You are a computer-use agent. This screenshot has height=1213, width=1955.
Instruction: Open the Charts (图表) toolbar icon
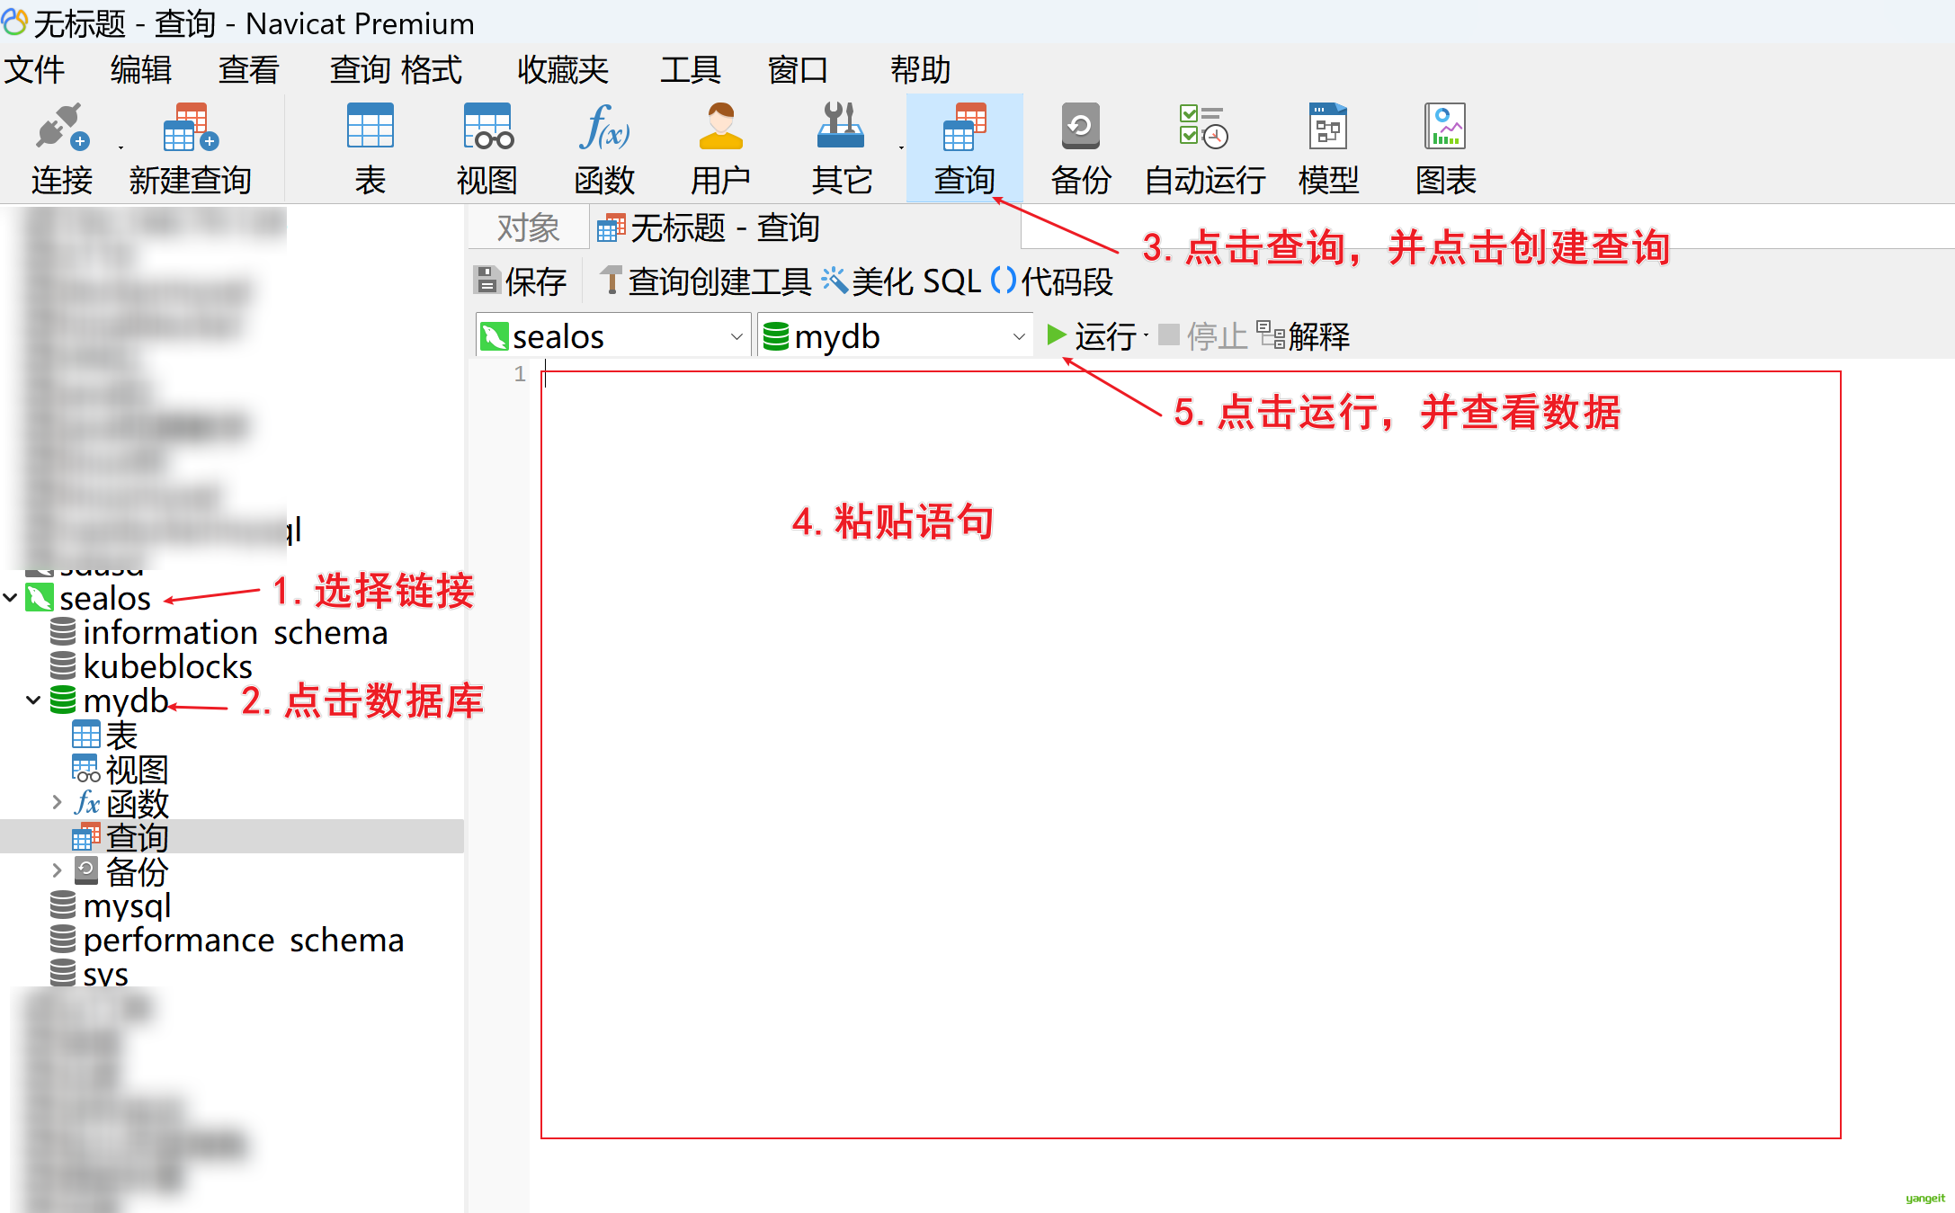(1445, 148)
